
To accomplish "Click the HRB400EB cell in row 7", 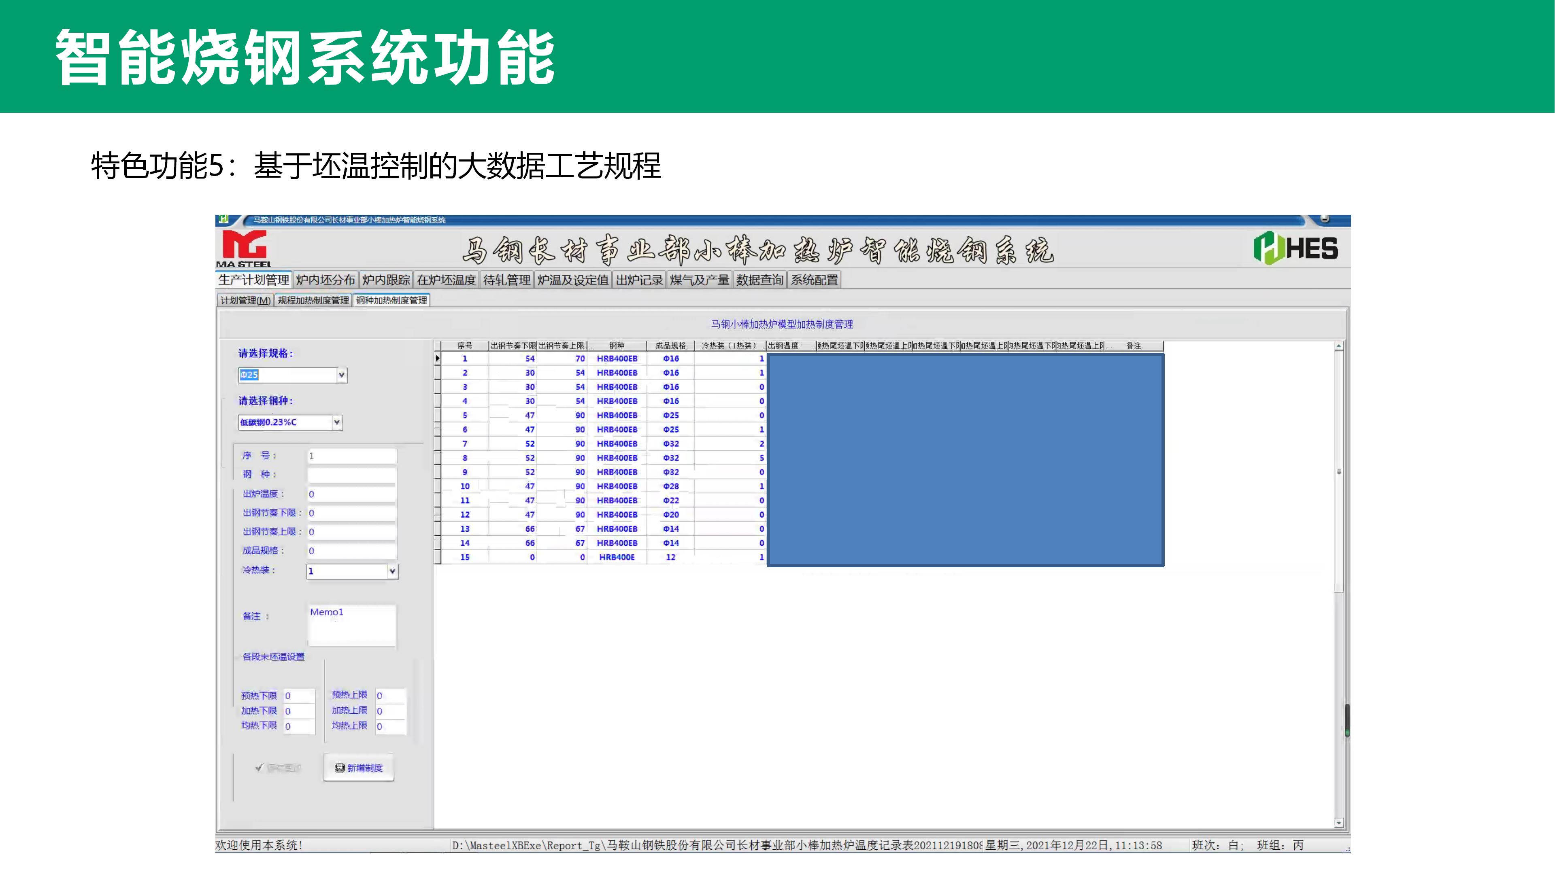I will coord(617,443).
